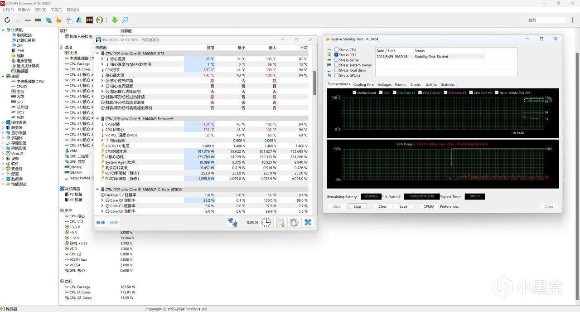Expand 核心温度与TjMAX的差值 row
The height and width of the screenshot is (312, 580).
click(102, 64)
